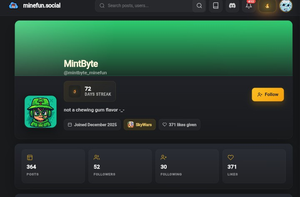Viewport: 300px width, 197px height.
Task: Type in the Search posts, users field
Action: (x=146, y=6)
